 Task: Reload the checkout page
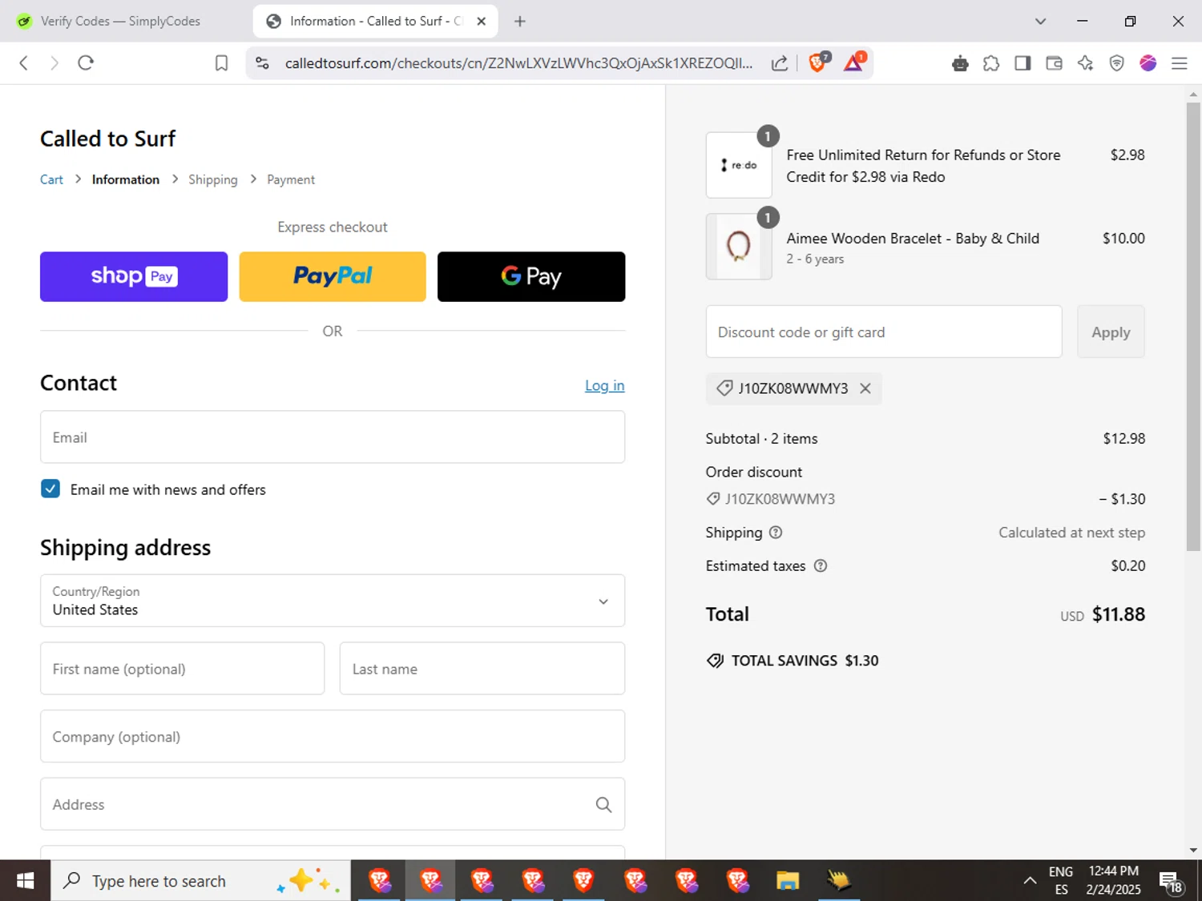coord(86,63)
